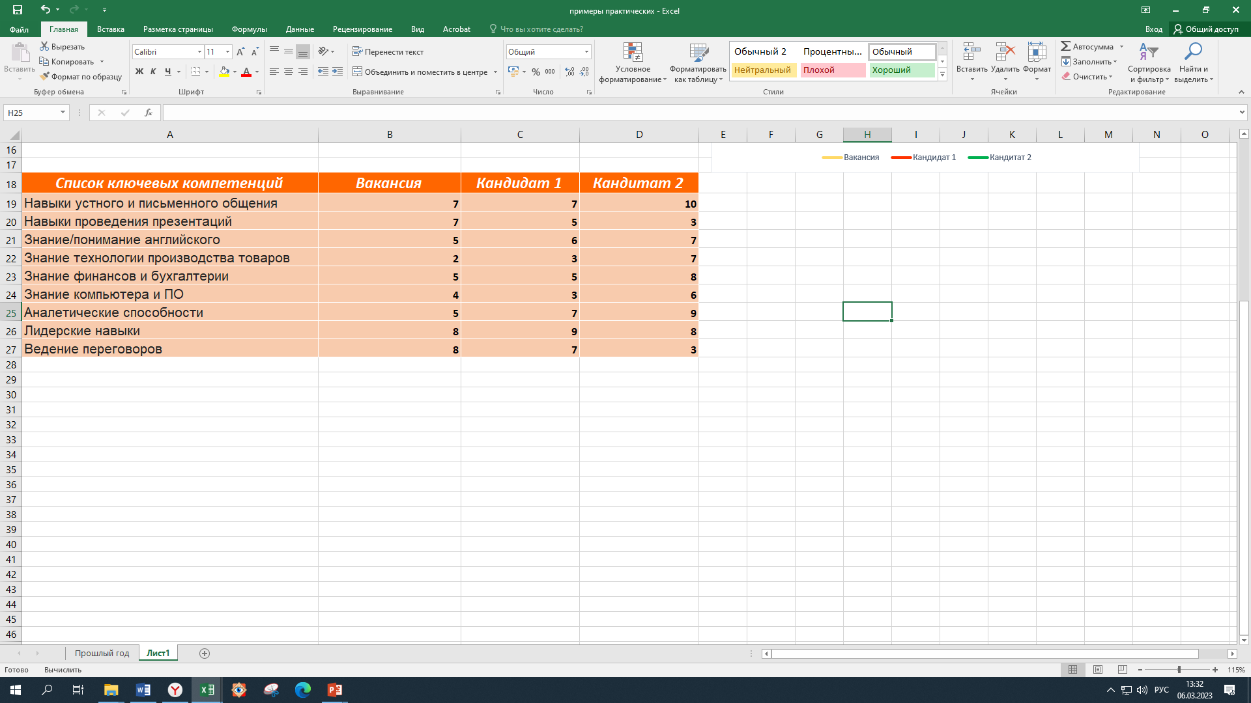Viewport: 1251px width, 703px height.
Task: Click the Format as Table icon
Action: pos(698,53)
